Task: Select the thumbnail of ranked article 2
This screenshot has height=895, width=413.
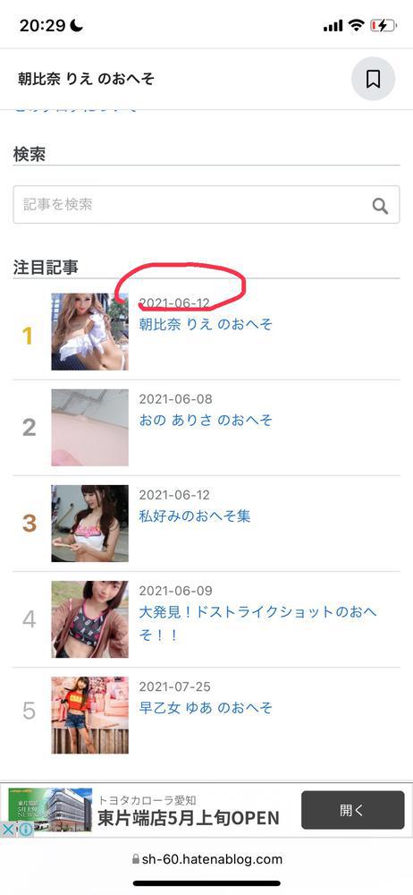Action: [x=89, y=428]
